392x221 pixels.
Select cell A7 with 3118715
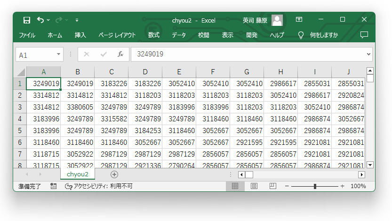tap(43, 154)
